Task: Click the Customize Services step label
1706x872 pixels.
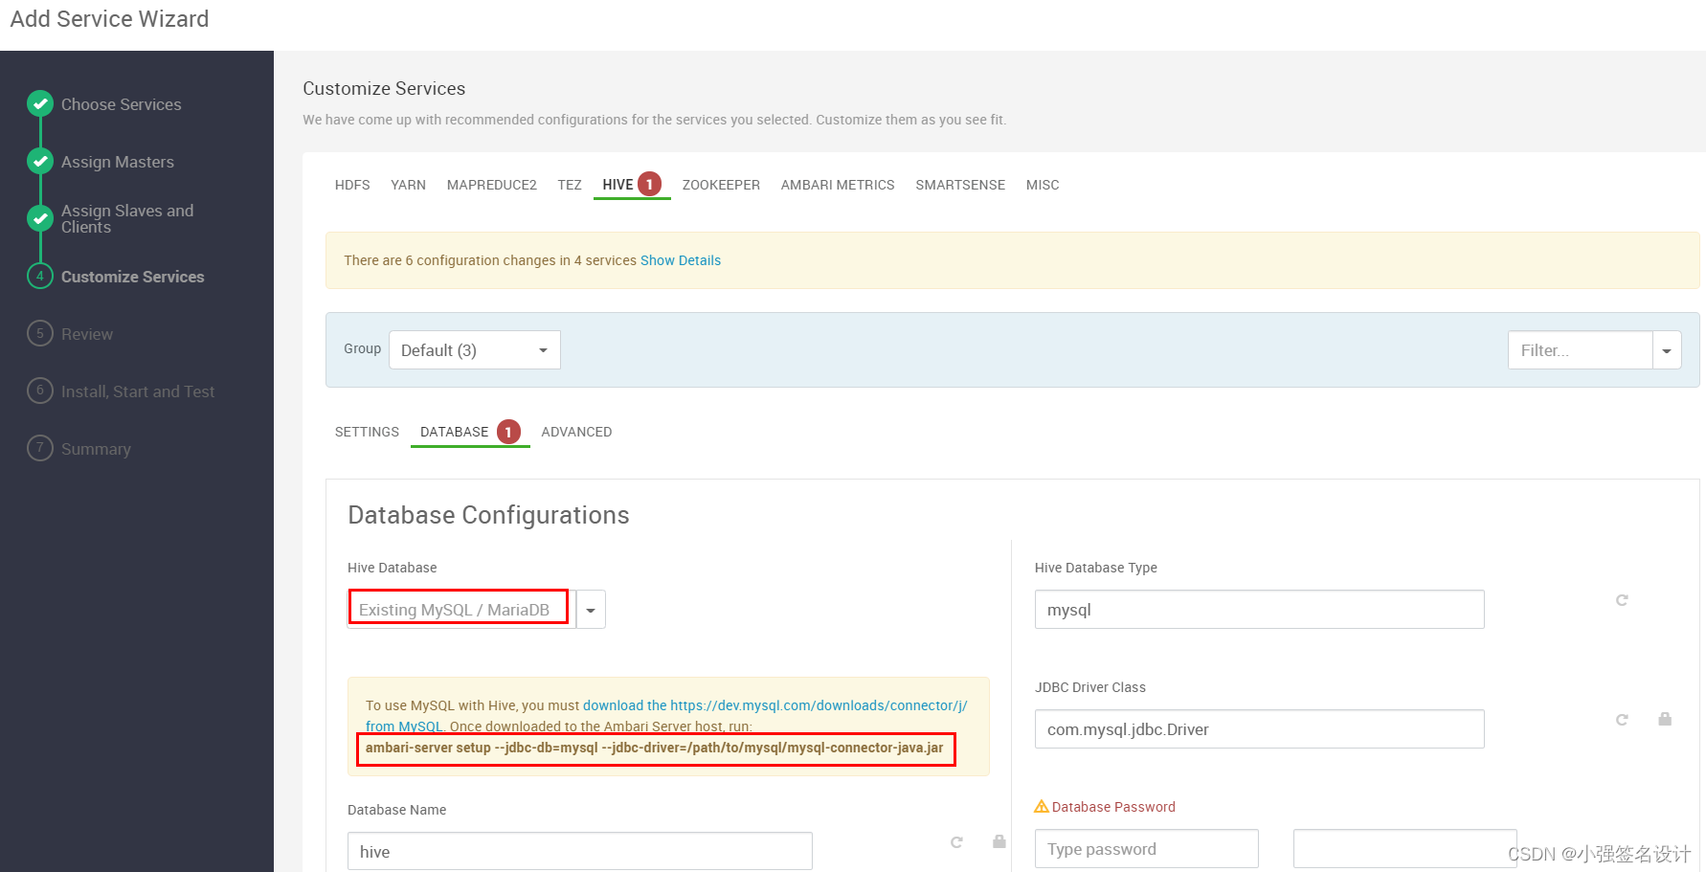Action: pos(133,277)
